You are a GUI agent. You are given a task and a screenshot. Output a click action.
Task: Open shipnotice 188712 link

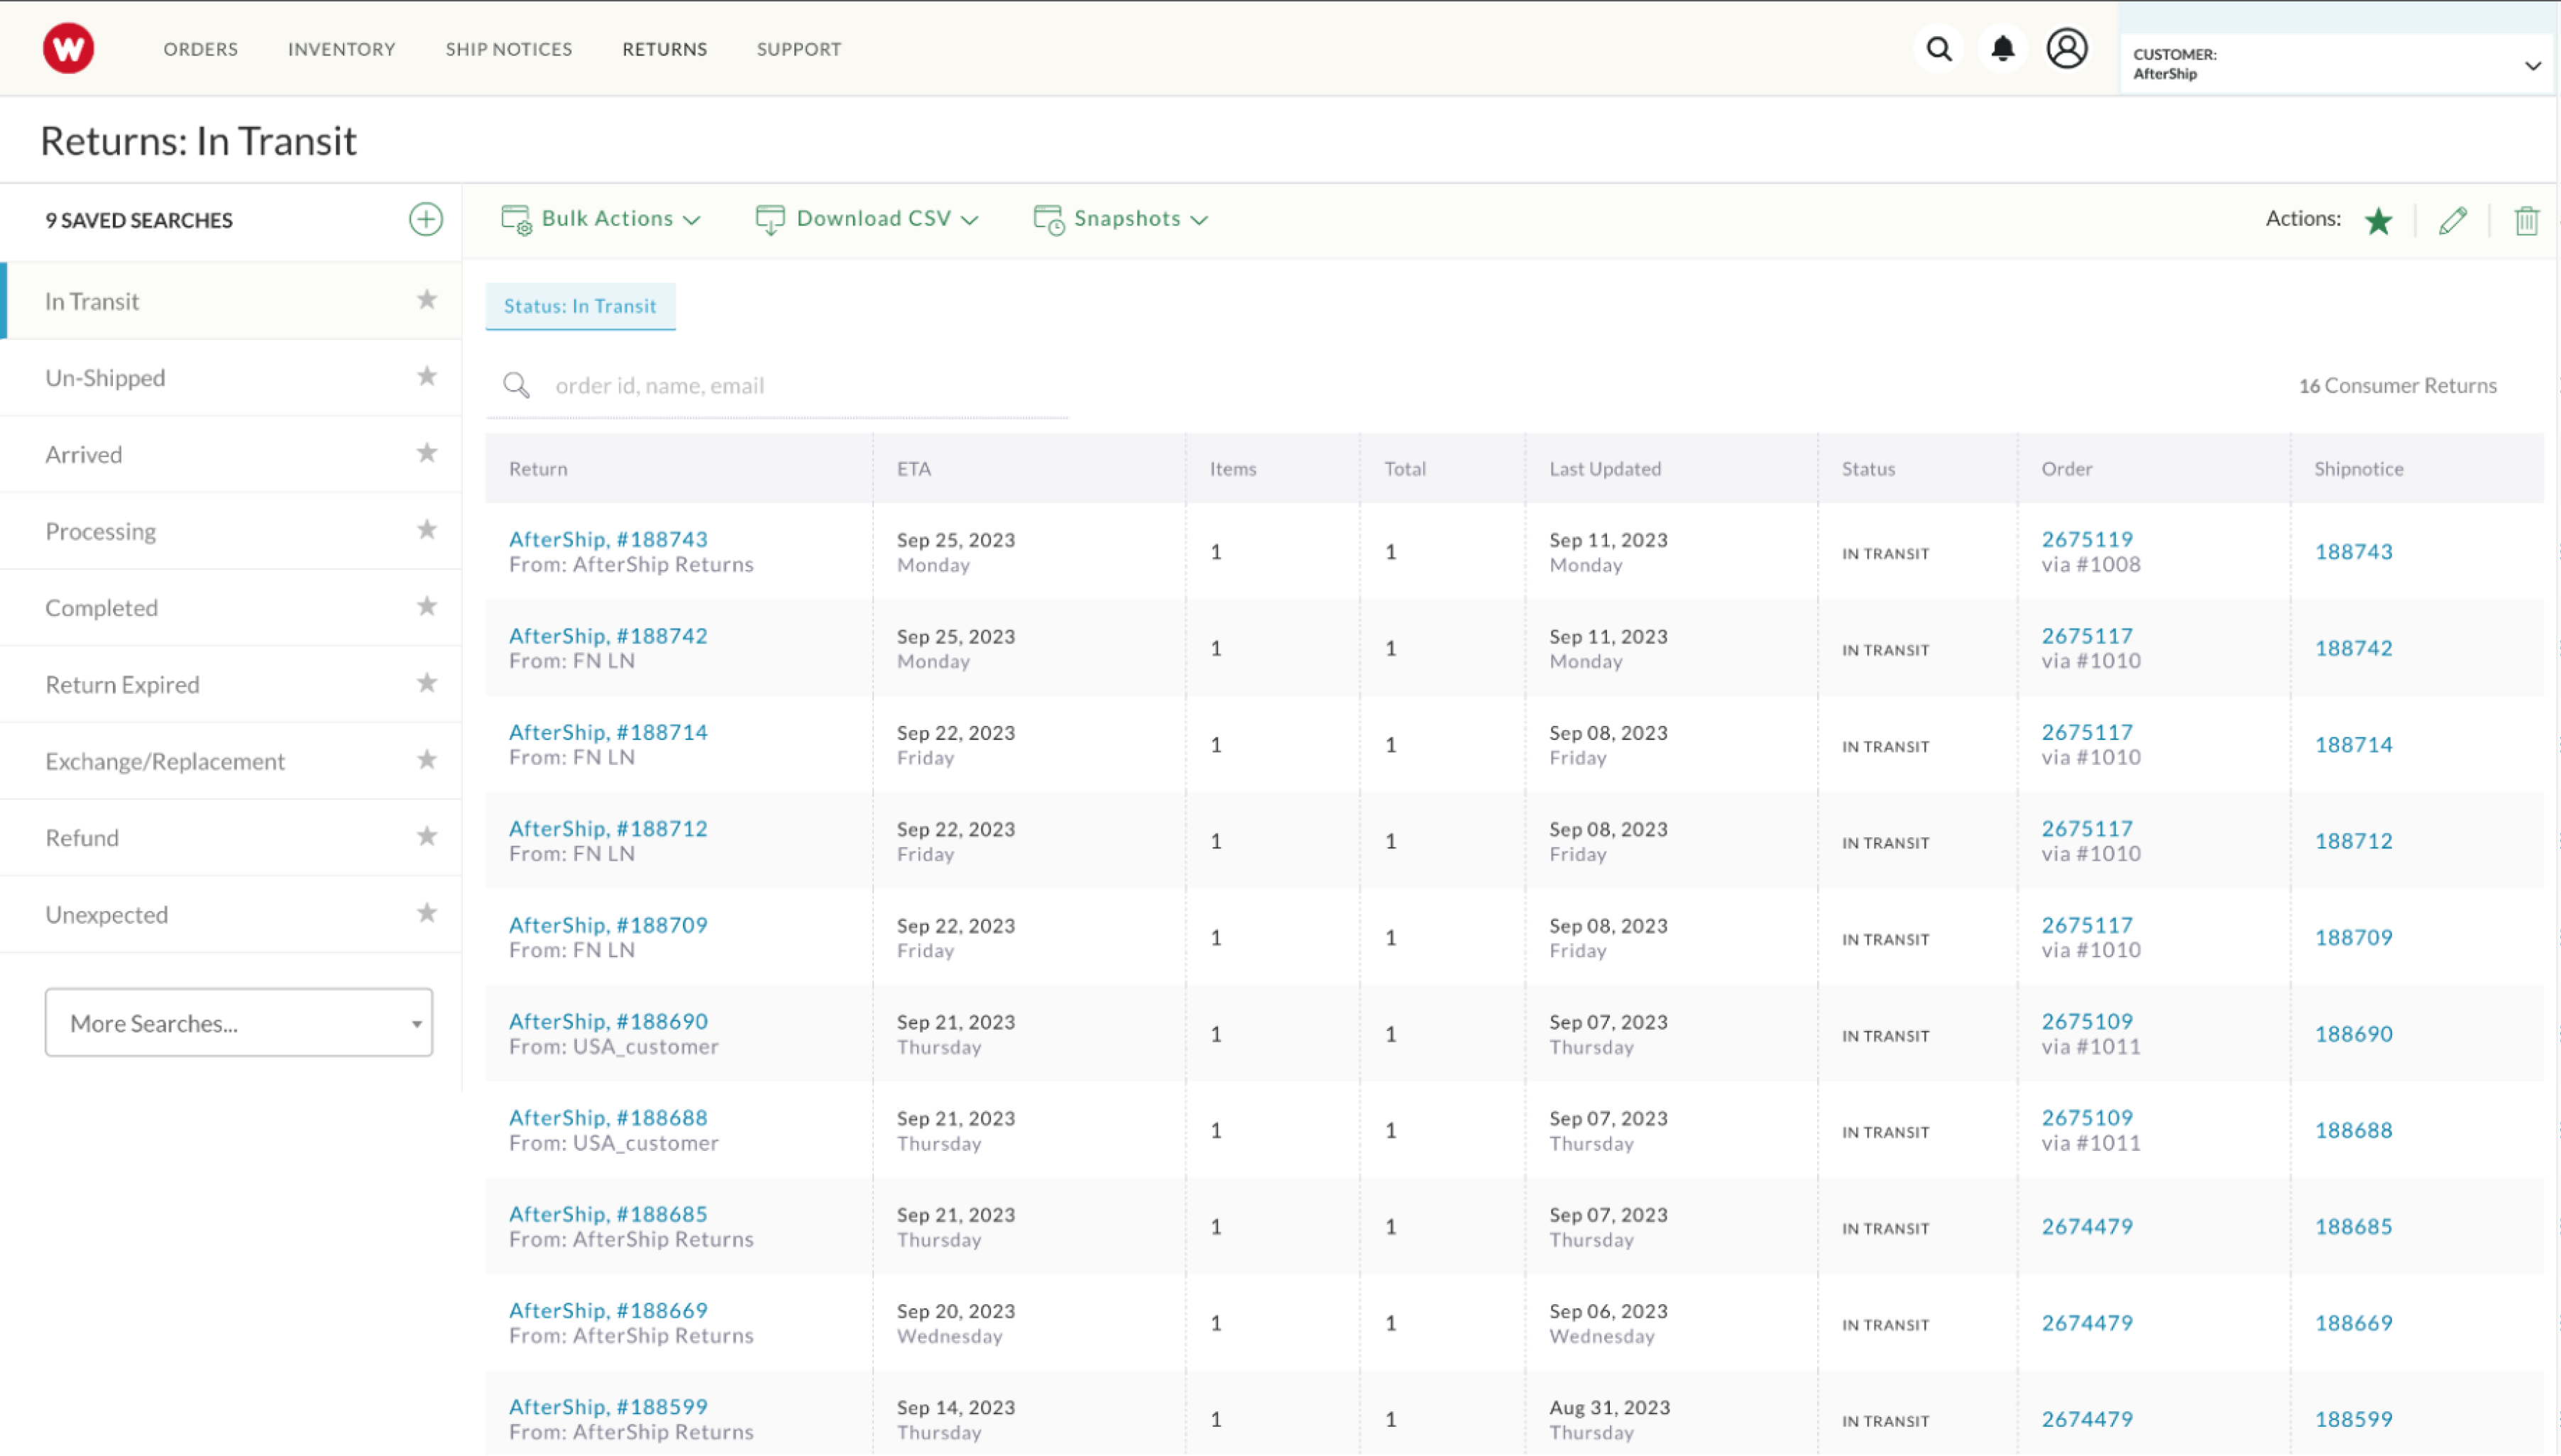point(2353,841)
